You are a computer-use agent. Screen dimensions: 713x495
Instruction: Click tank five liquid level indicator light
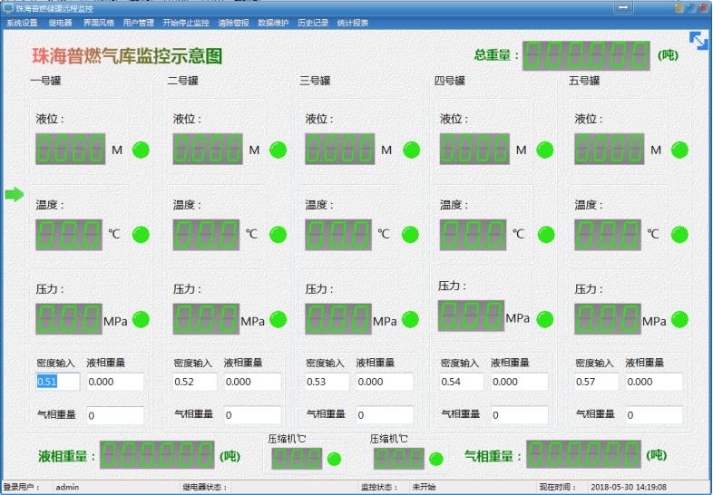[x=679, y=150]
